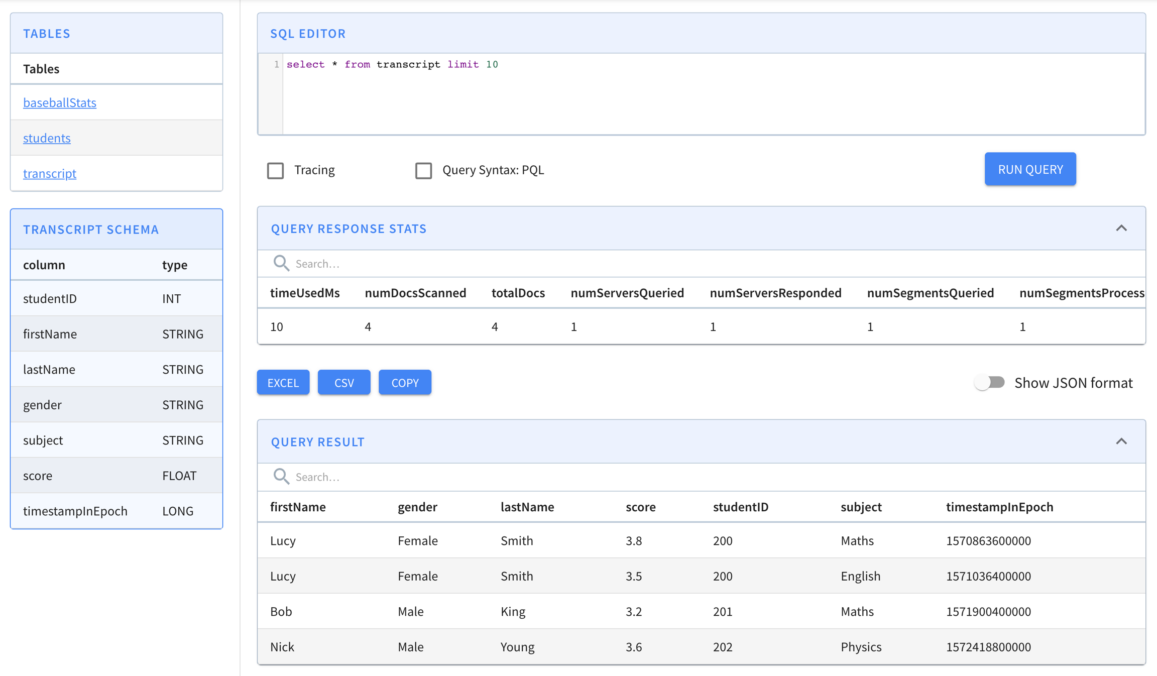Check the Query Syntax: PQL box
This screenshot has height=676, width=1157.
coord(423,170)
